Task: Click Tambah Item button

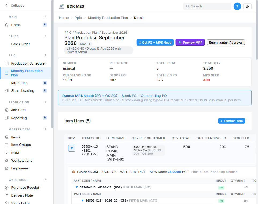Action: [231, 121]
